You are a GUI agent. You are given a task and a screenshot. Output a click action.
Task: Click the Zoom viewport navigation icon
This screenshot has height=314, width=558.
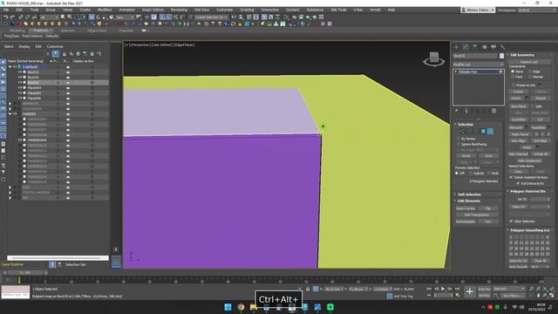[x=531, y=289]
